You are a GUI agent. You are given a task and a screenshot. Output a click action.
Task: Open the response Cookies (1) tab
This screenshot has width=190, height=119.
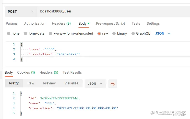coord(26,73)
